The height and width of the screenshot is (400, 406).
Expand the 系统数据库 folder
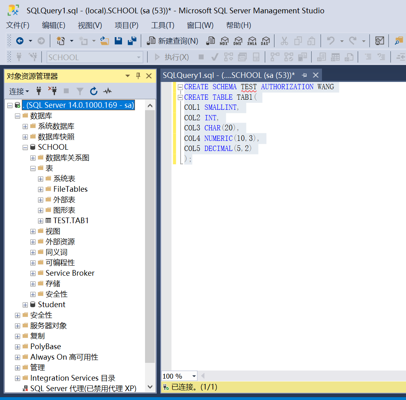coord(25,126)
